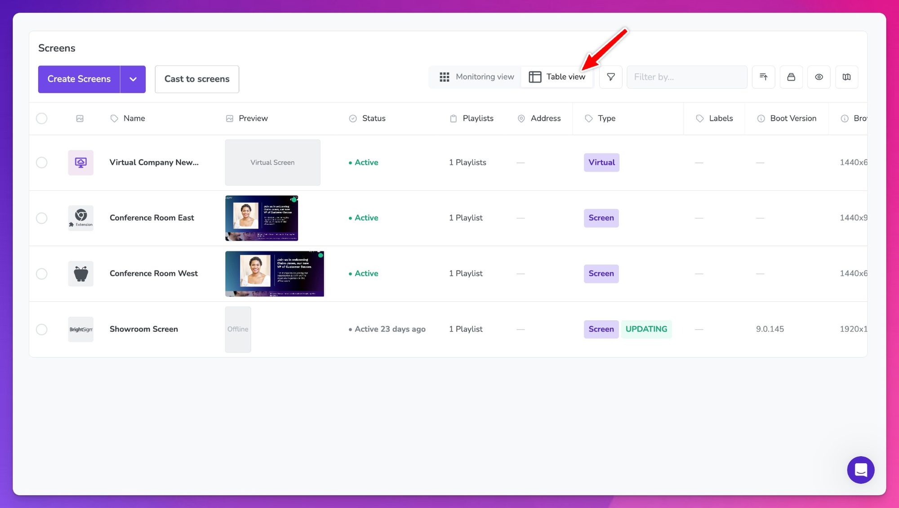Click the Cast to screens button
899x508 pixels.
[197, 79]
